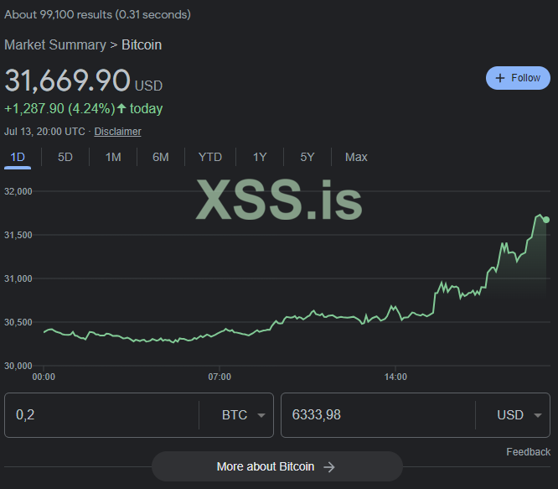Open the Disclaimer link
558x489 pixels.
(x=117, y=132)
